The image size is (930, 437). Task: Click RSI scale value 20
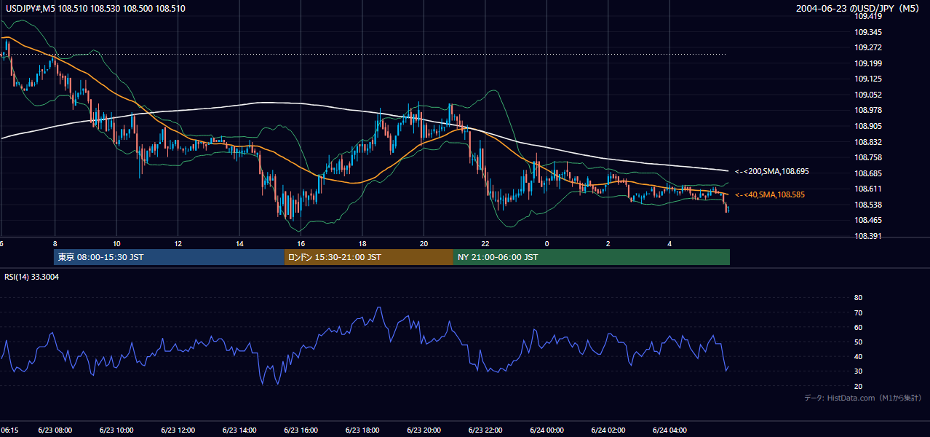click(858, 386)
